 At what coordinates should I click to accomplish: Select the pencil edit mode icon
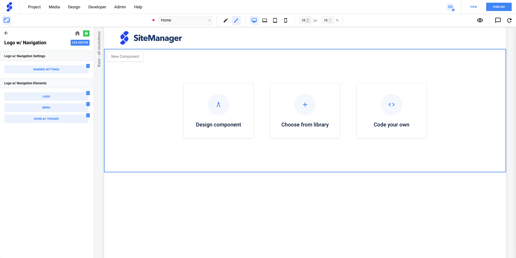[x=225, y=20]
